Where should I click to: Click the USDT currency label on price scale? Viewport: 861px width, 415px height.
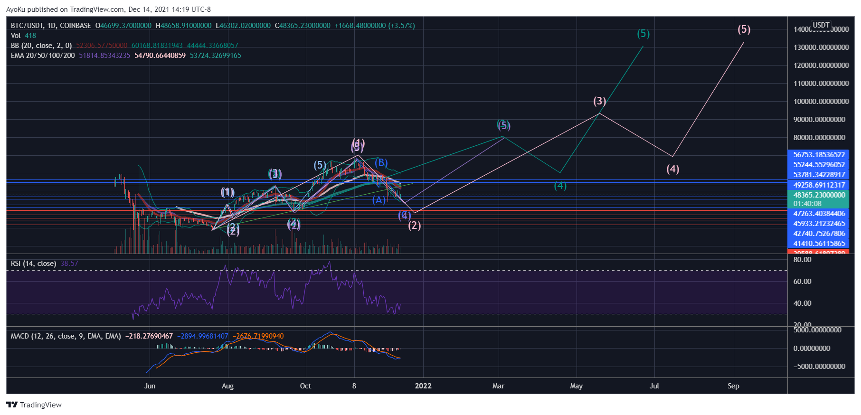click(x=821, y=25)
